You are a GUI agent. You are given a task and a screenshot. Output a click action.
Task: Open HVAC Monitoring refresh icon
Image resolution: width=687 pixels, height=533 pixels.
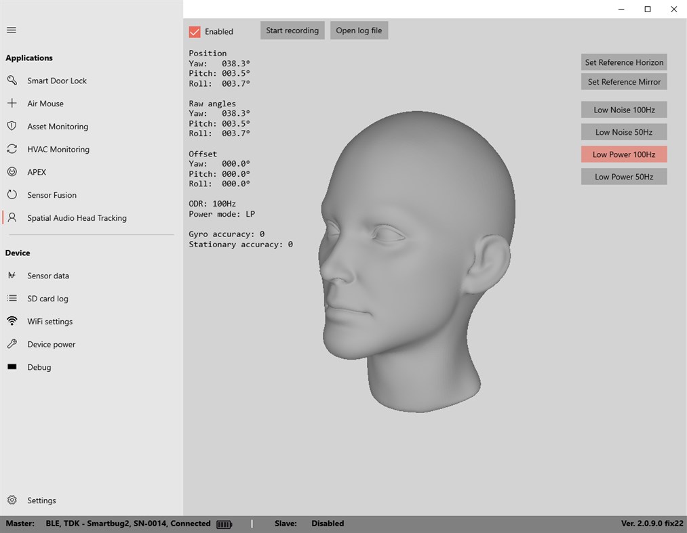coord(12,149)
